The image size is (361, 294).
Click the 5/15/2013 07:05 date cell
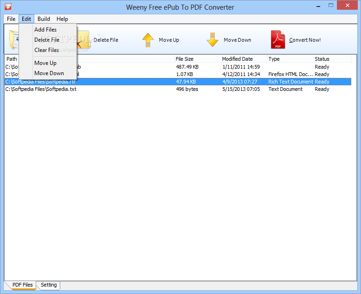pos(241,89)
